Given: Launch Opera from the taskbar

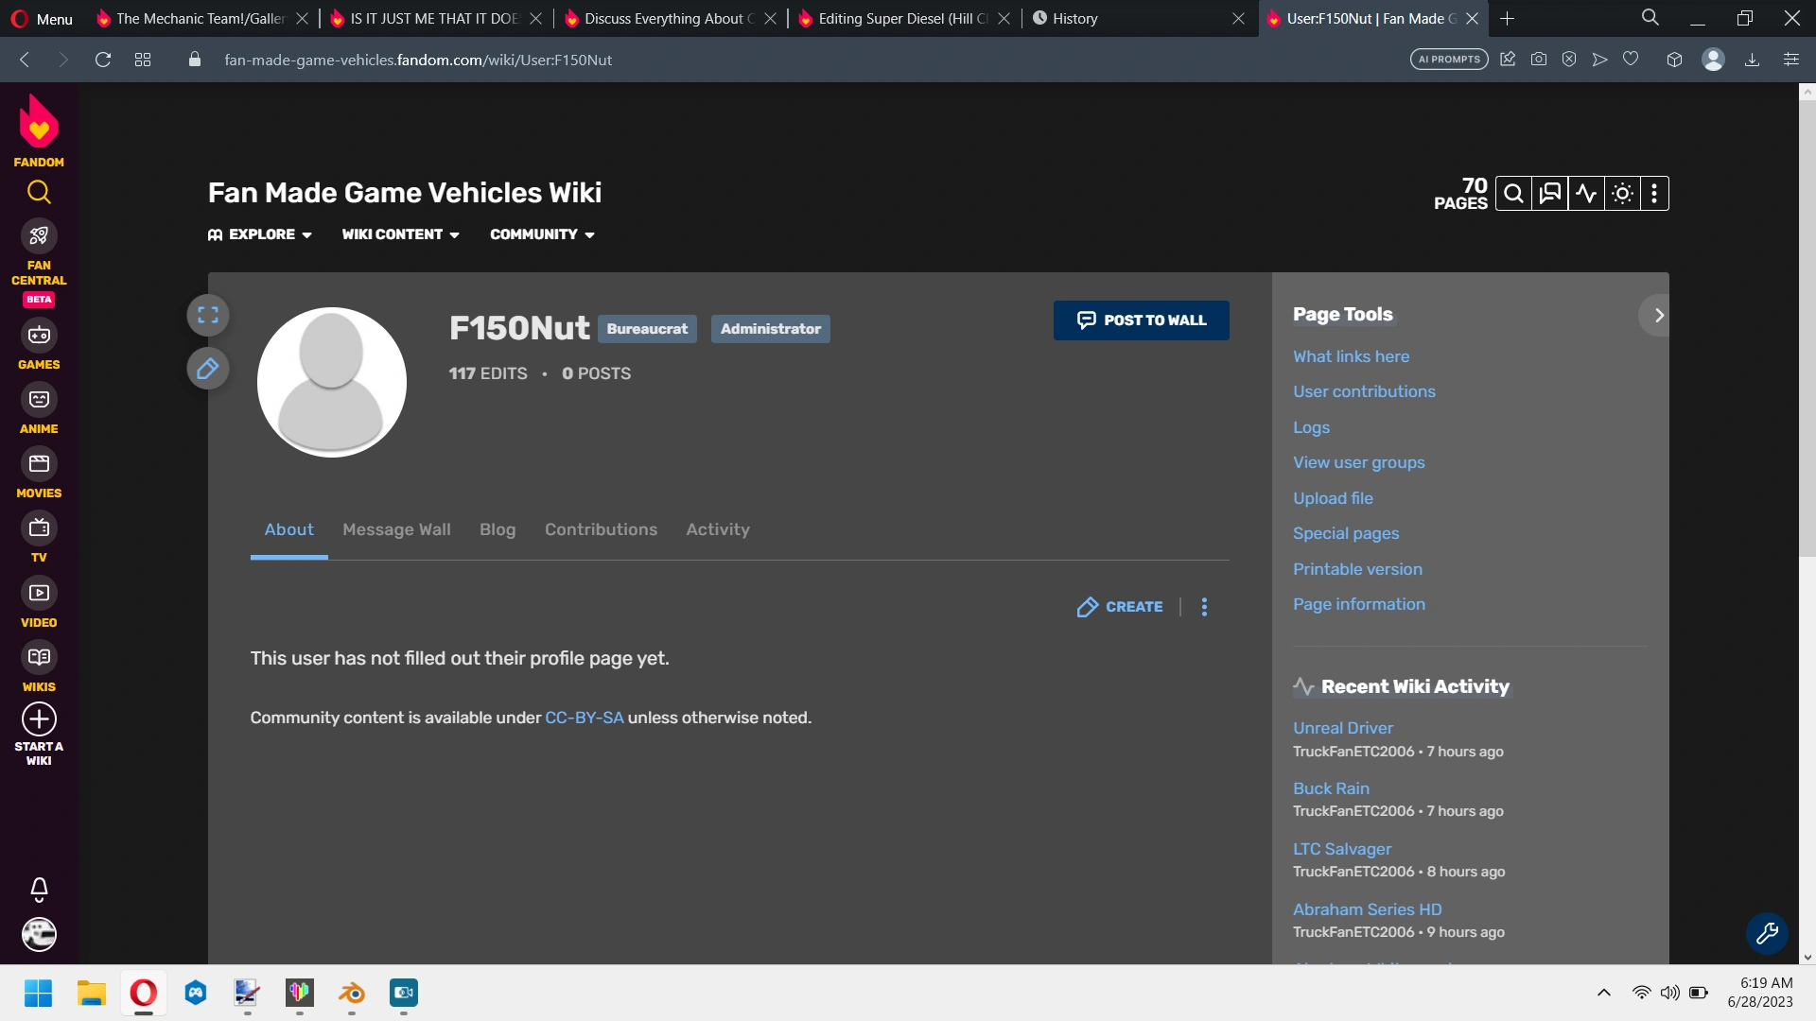Looking at the screenshot, I should tap(143, 994).
